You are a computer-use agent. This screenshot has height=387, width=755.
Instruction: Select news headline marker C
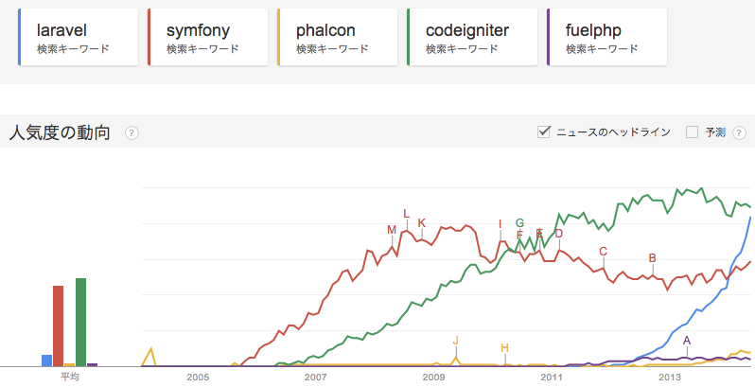603,252
